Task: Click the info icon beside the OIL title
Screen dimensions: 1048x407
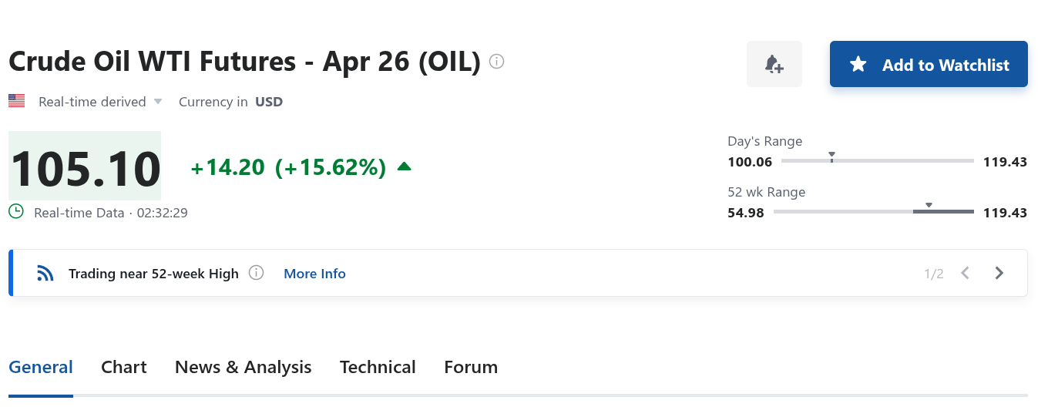Action: click(x=497, y=62)
